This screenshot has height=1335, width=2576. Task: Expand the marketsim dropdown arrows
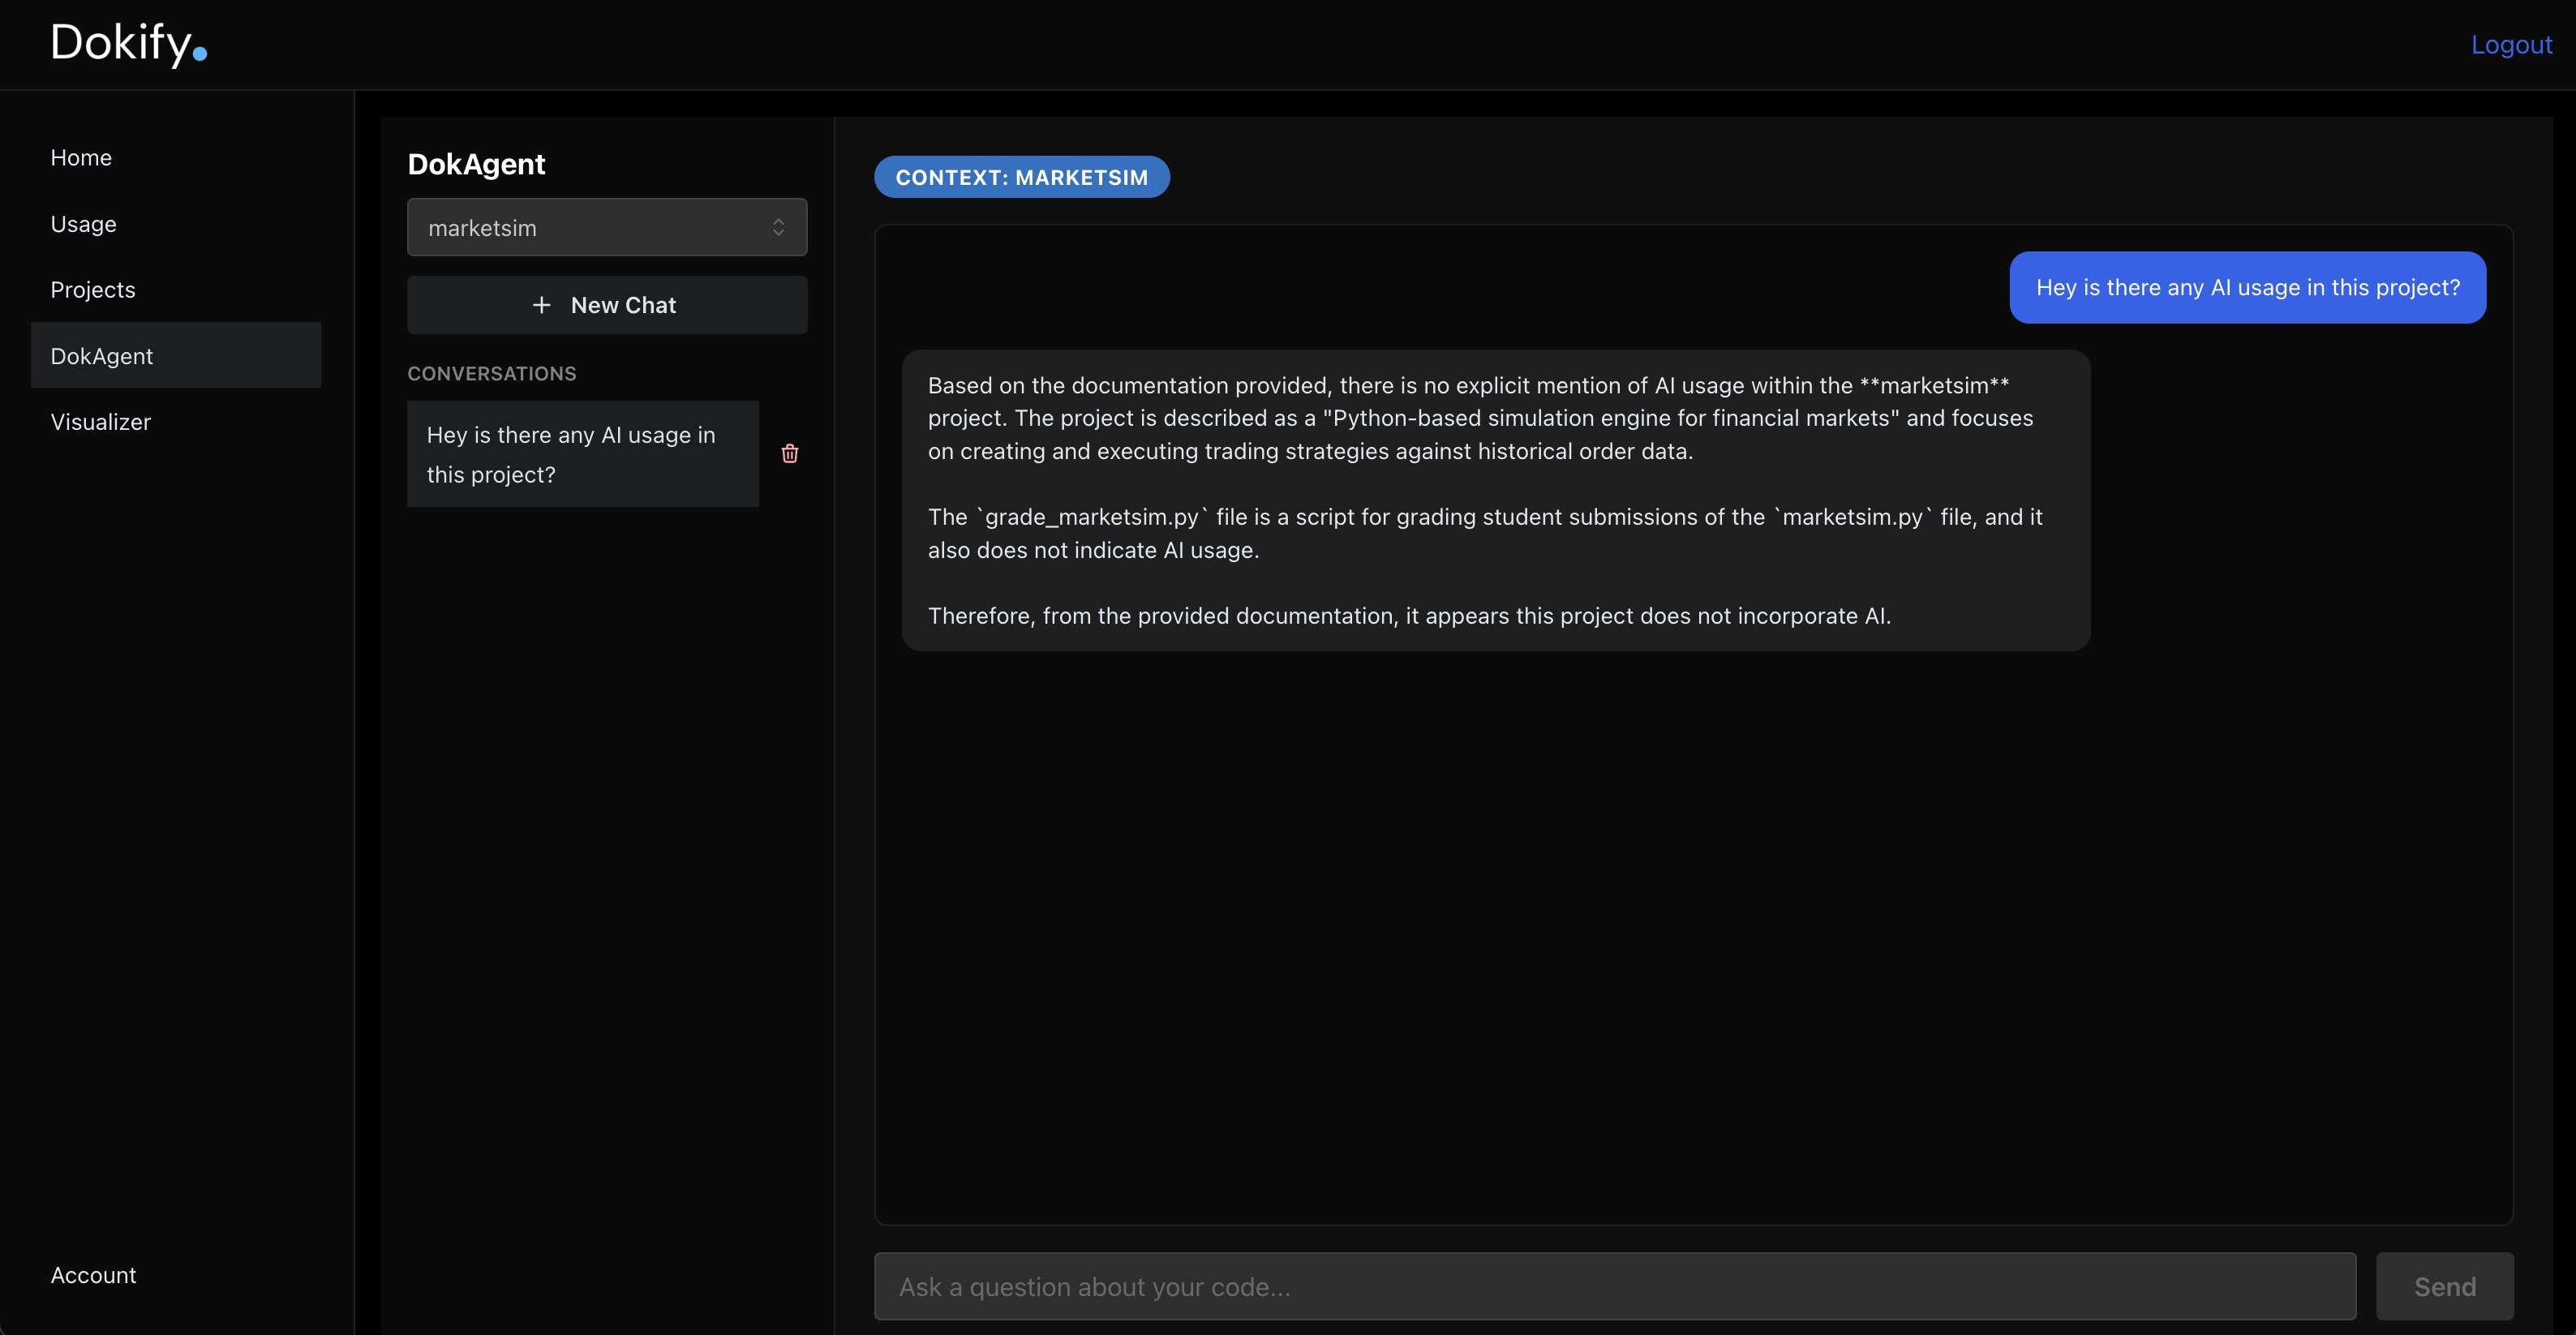click(778, 228)
